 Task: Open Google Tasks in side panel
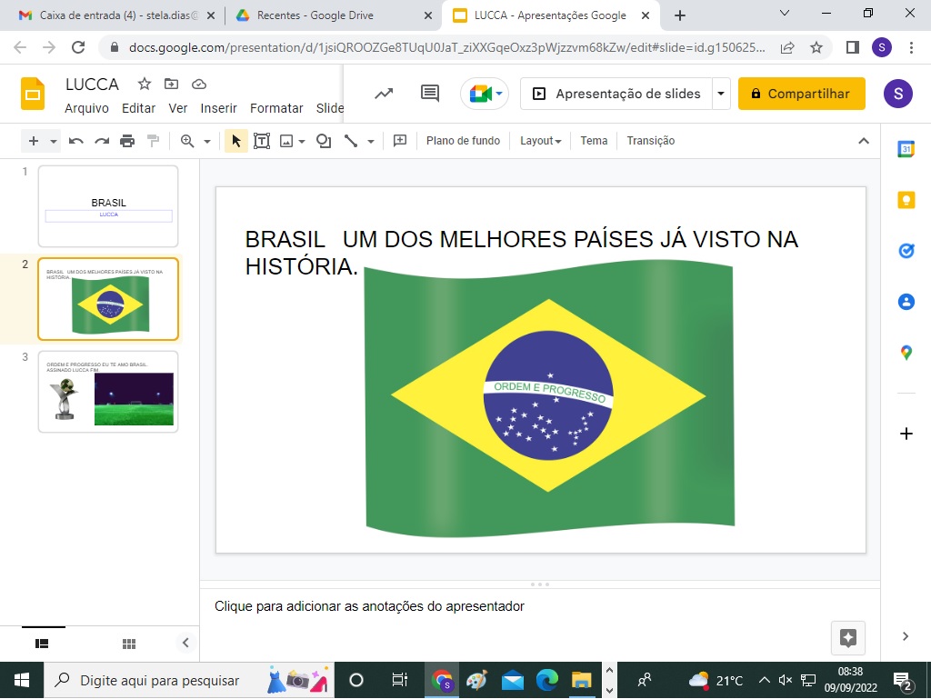pos(906,251)
